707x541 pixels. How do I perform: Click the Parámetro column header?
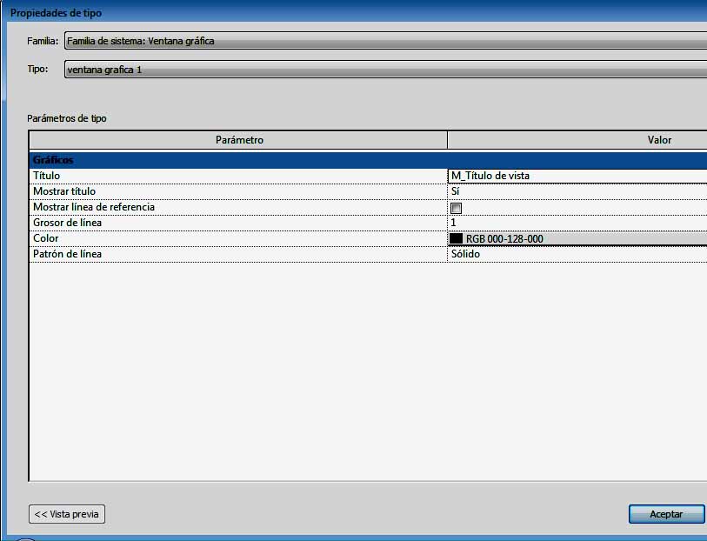coord(238,140)
